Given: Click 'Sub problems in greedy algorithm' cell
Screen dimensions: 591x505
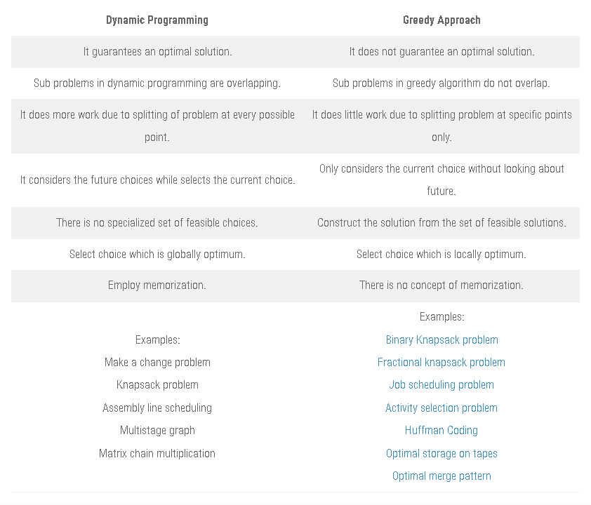Looking at the screenshot, I should [441, 83].
